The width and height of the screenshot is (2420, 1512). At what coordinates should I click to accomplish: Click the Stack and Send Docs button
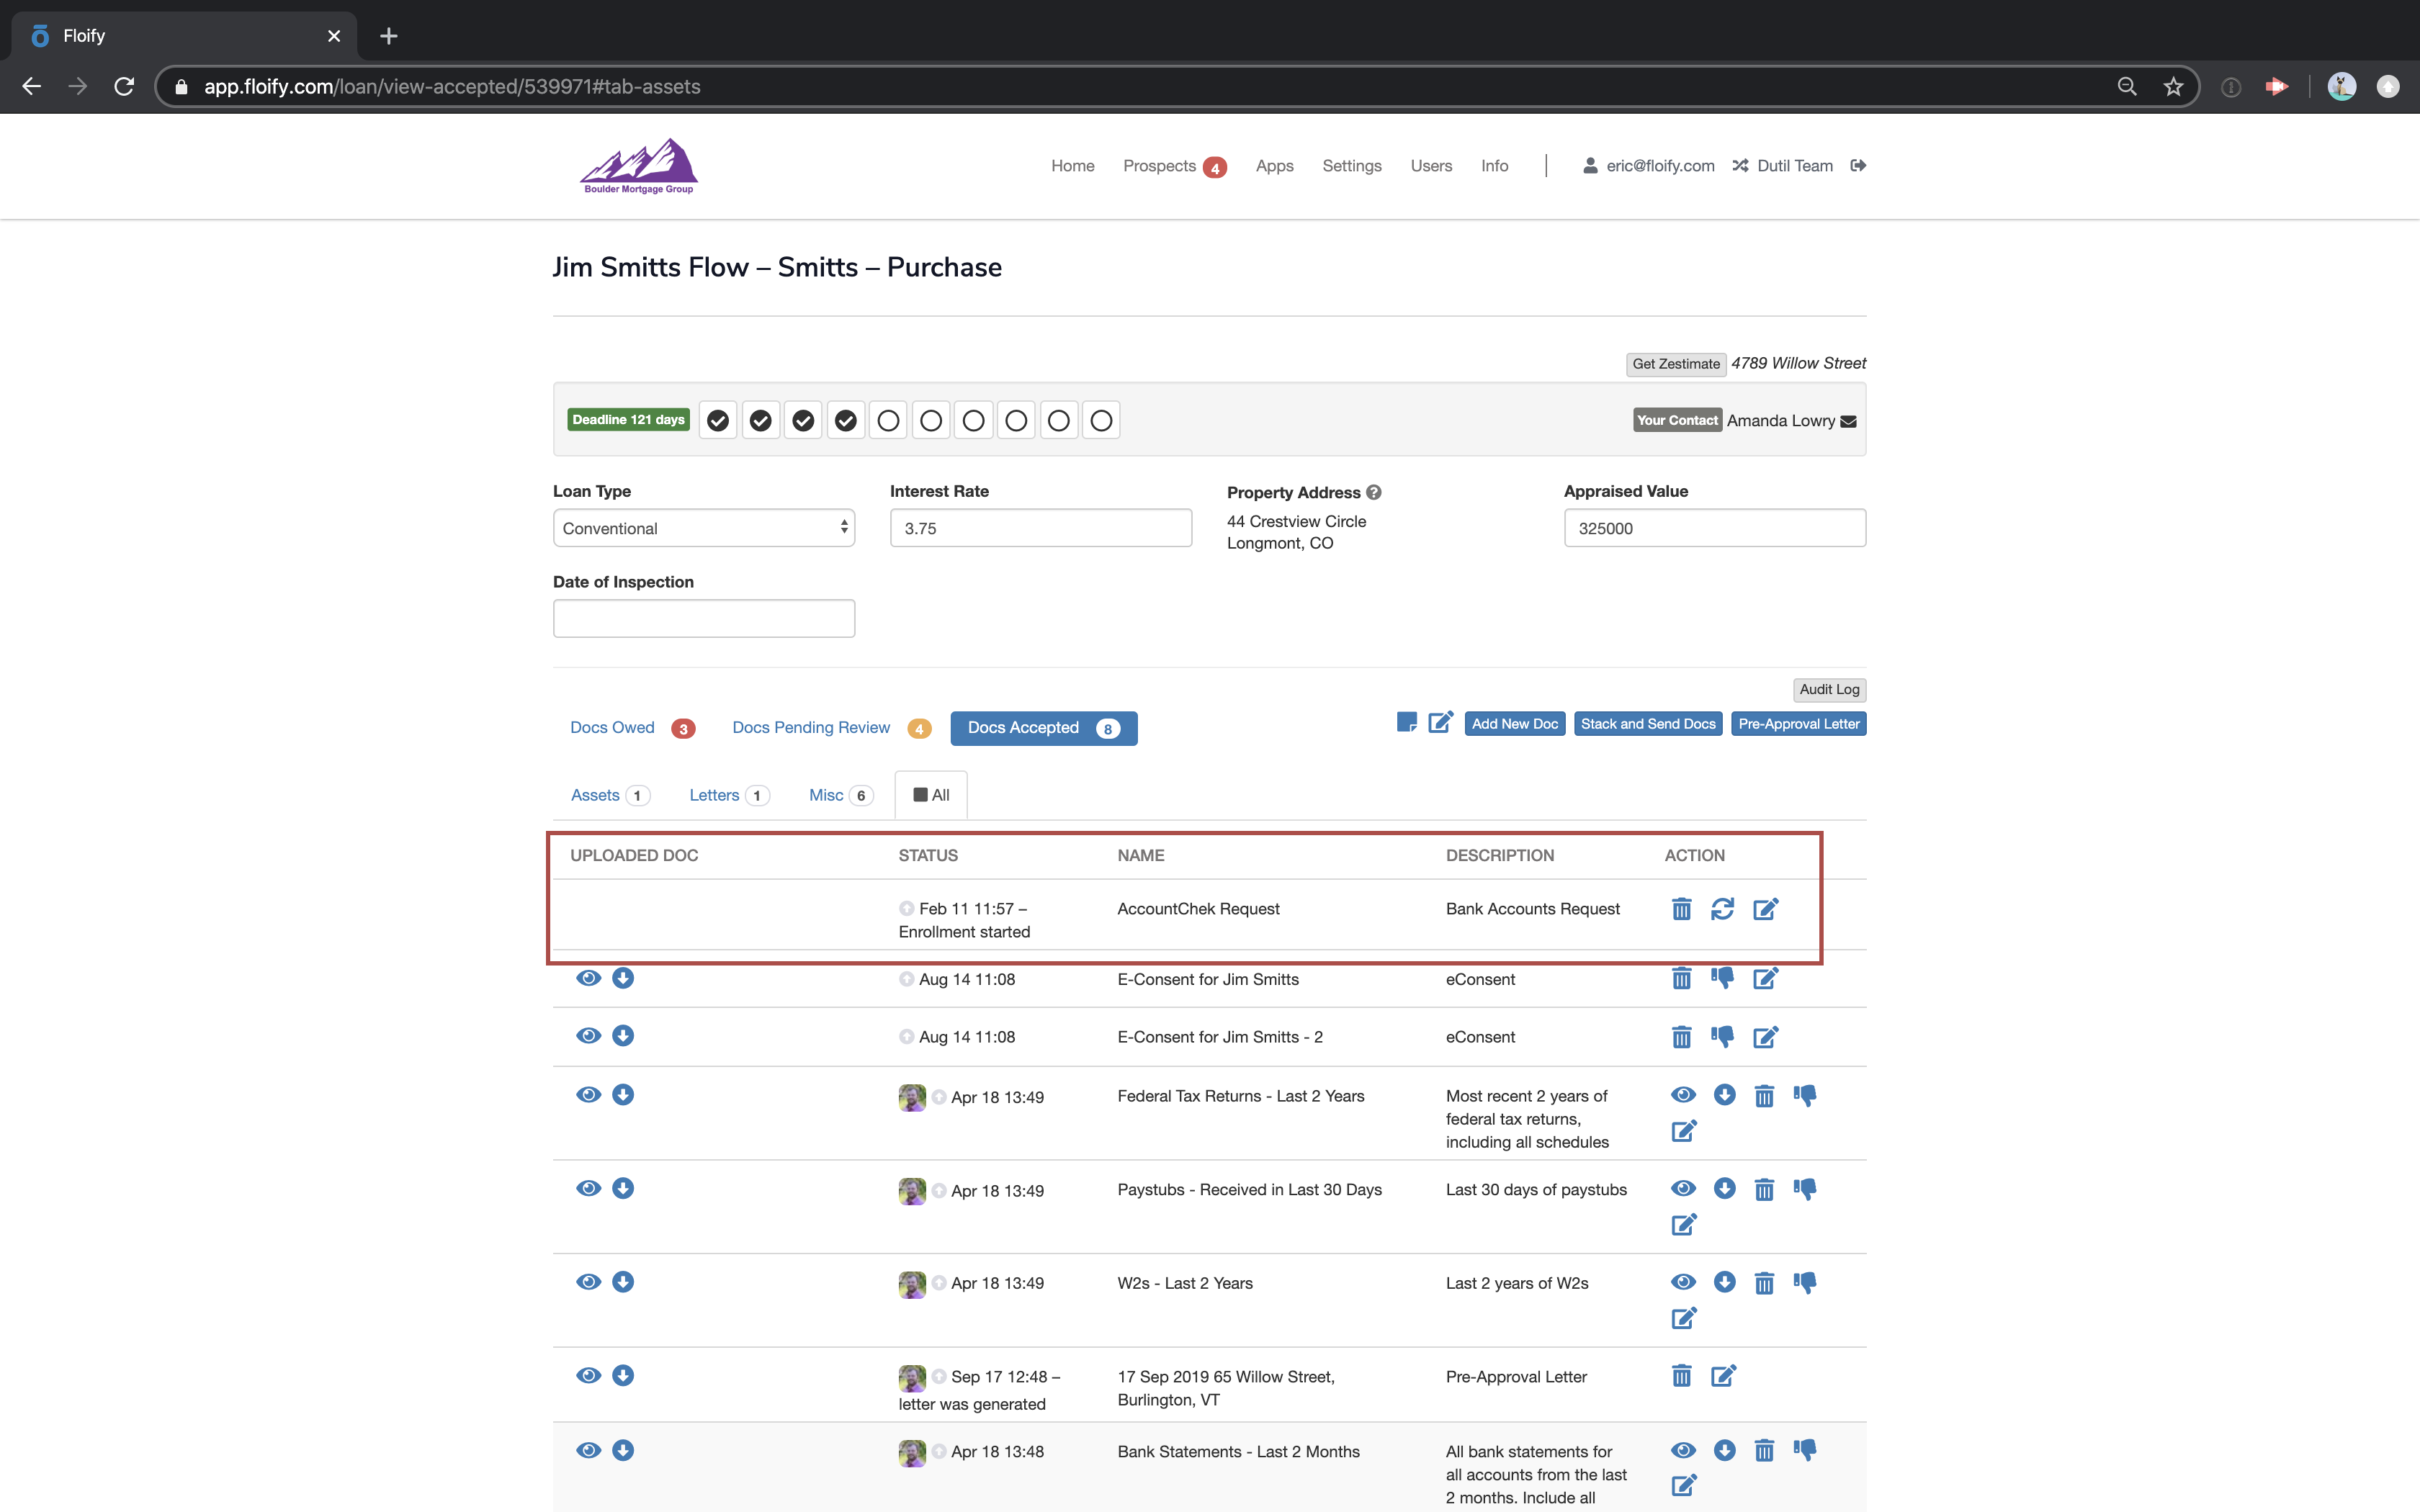click(x=1647, y=724)
